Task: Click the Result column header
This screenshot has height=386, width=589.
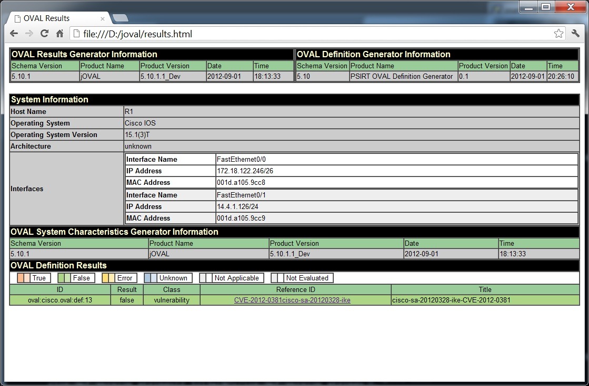Action: click(x=127, y=290)
